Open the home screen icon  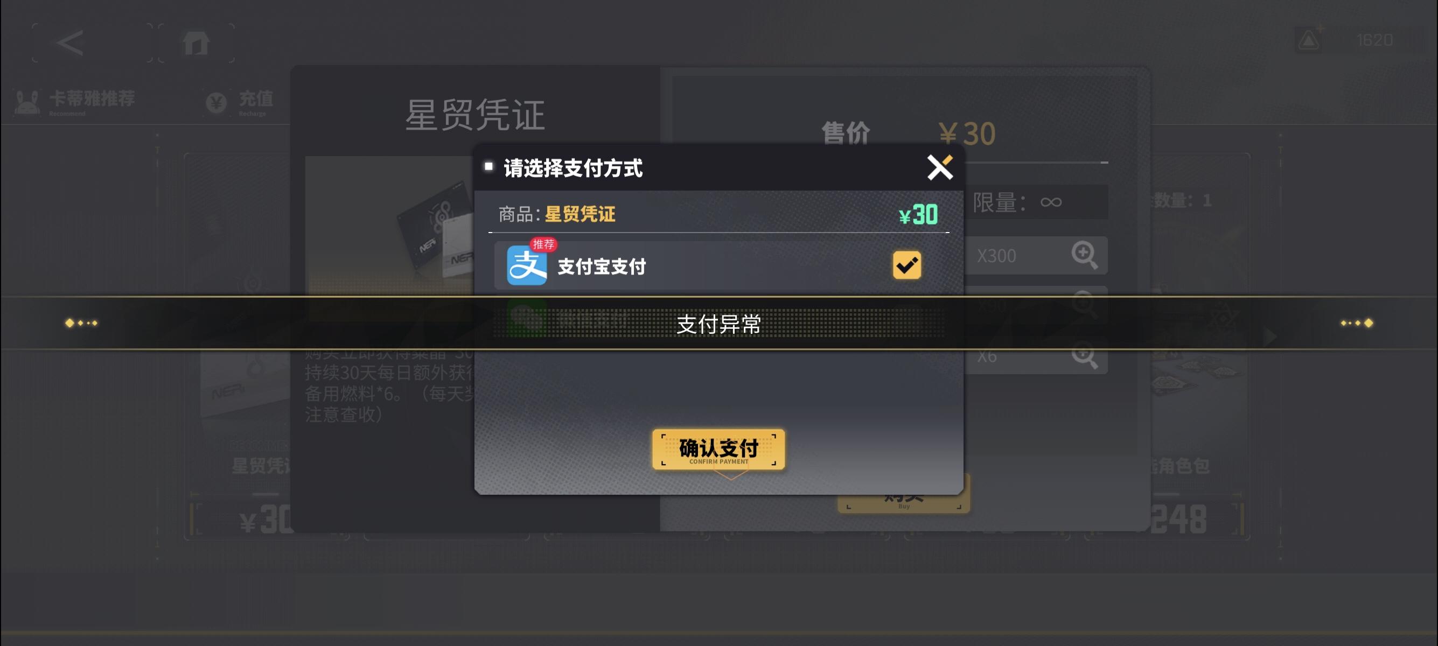tap(196, 43)
